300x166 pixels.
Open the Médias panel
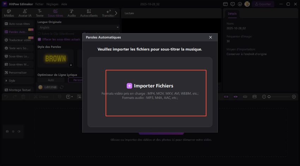pyautogui.click(x=9, y=13)
